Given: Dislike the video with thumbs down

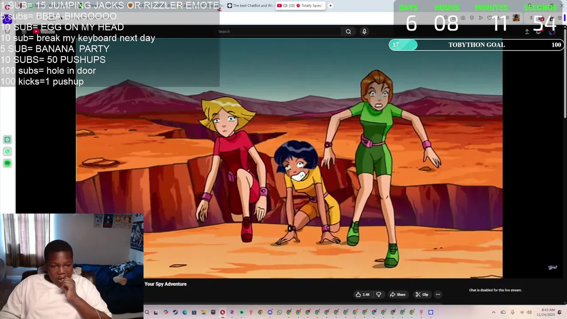Looking at the screenshot, I should (379, 295).
